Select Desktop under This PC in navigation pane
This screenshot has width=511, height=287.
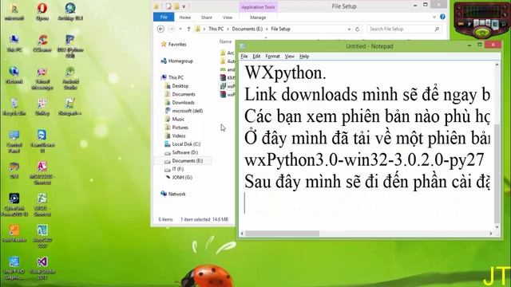tap(176, 86)
